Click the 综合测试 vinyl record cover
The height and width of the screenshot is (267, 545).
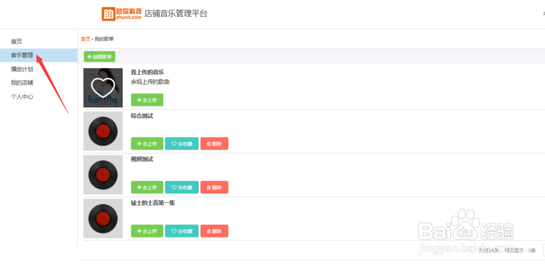pos(103,131)
